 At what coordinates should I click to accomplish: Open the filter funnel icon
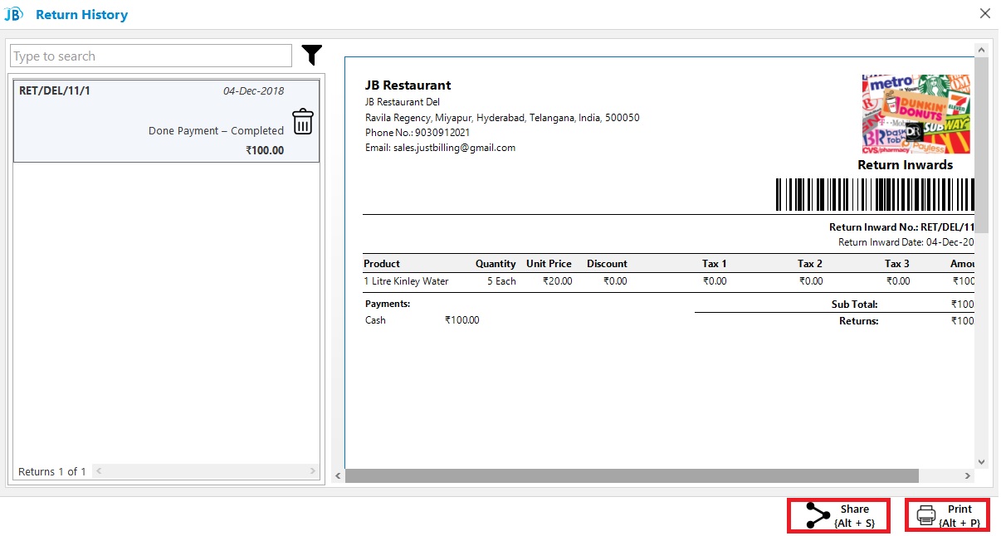[x=311, y=56]
